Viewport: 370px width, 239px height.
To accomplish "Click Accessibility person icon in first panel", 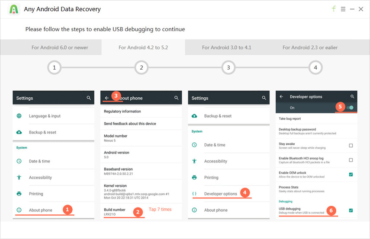I will 19,178.
